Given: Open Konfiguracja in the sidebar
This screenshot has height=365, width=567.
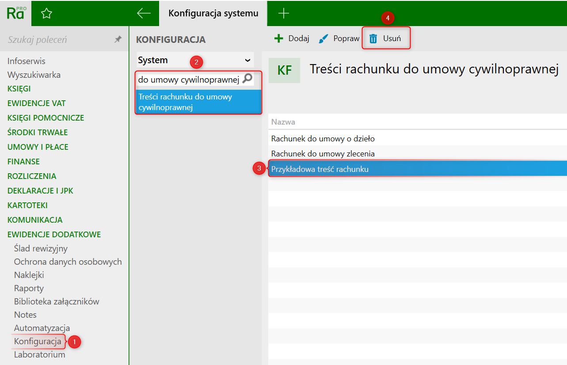Looking at the screenshot, I should (x=38, y=341).
